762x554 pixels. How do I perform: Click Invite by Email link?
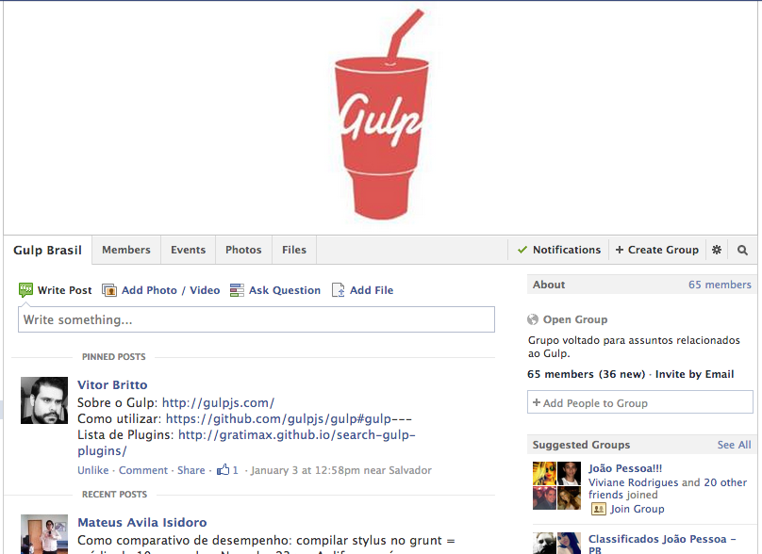point(694,374)
